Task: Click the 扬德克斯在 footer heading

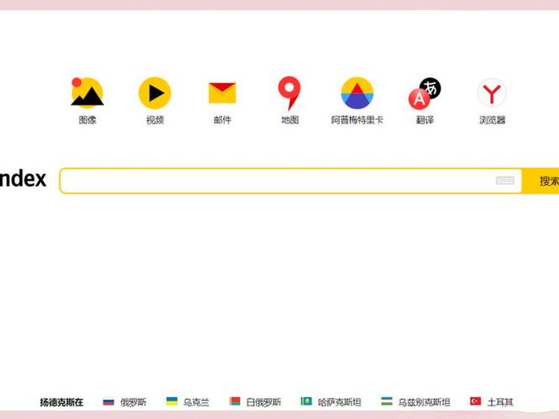Action: [x=61, y=402]
